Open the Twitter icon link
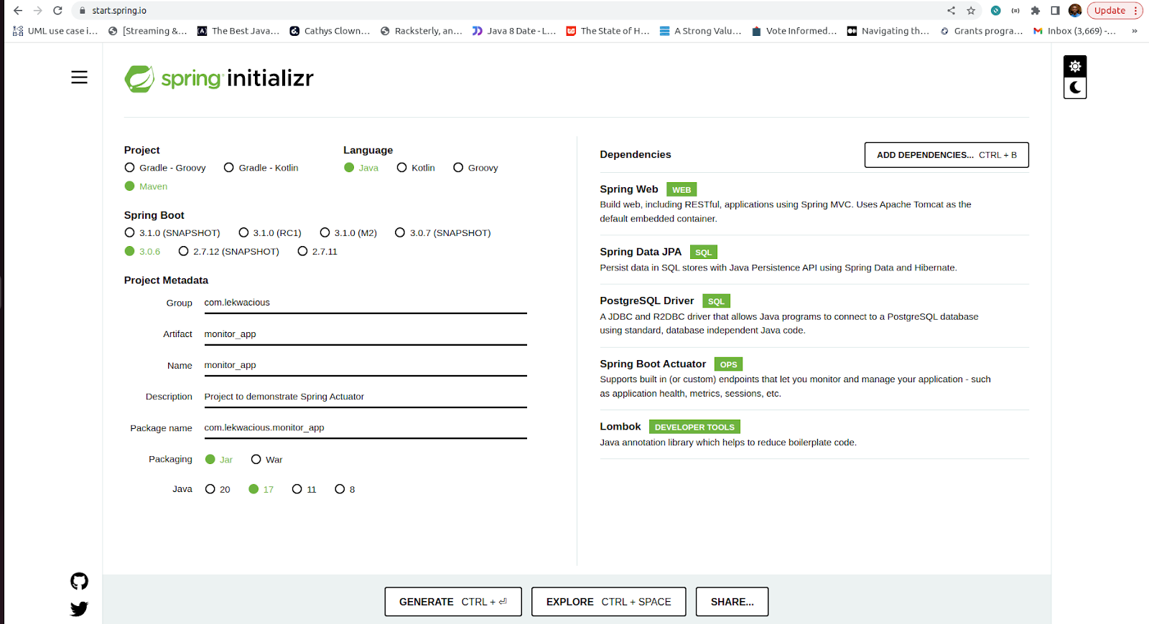 (x=79, y=609)
